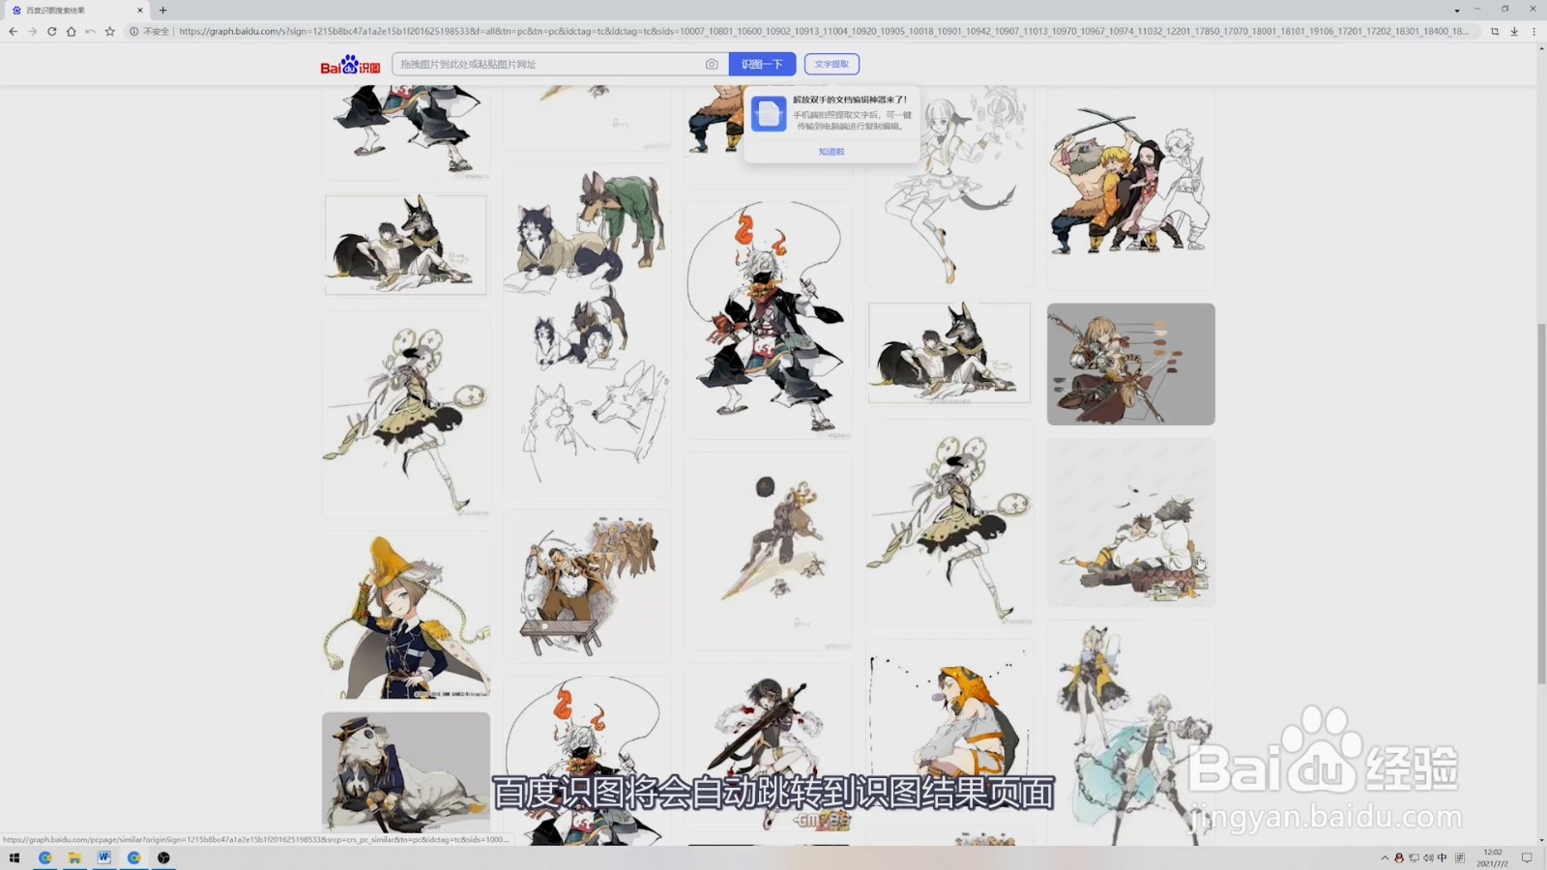Screen dimensions: 1547x870
Task: Click the browser back arrow
Action: click(x=13, y=31)
